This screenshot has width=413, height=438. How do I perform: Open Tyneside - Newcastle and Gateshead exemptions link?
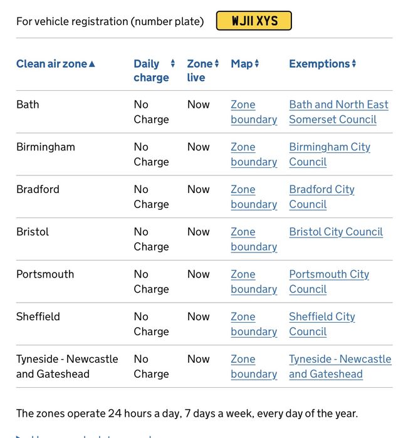340,367
